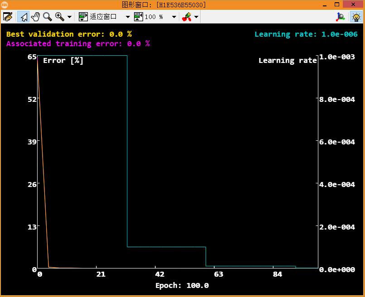This screenshot has height=297, width=365.
Task: Click the '6.0e-004' learning rate tick label
Action: (x=337, y=142)
